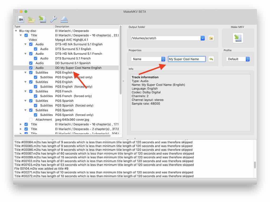The width and height of the screenshot is (270, 202).
Task: Revert the Name property with arrow icon
Action: (211, 59)
